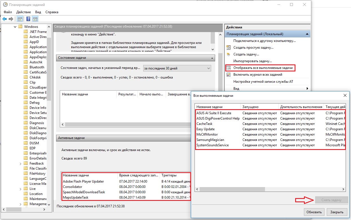Click the gray Forward arrow in toolbar
The image size is (351, 220).
[x=11, y=19]
